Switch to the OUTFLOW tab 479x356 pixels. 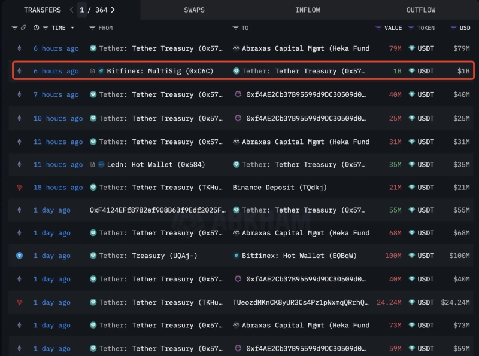tap(420, 10)
